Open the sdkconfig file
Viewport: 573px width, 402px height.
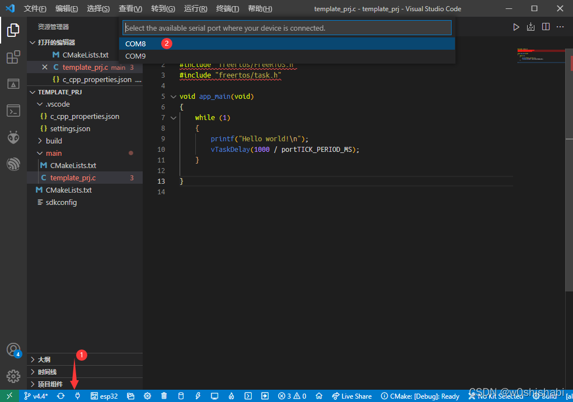tap(85, 203)
